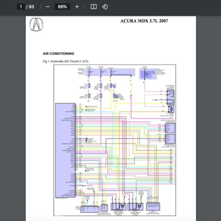This screenshot has height=221, width=221.
Task: Click the ACURA MDX 3.7L 2007 title
Action: pyautogui.click(x=144, y=21)
